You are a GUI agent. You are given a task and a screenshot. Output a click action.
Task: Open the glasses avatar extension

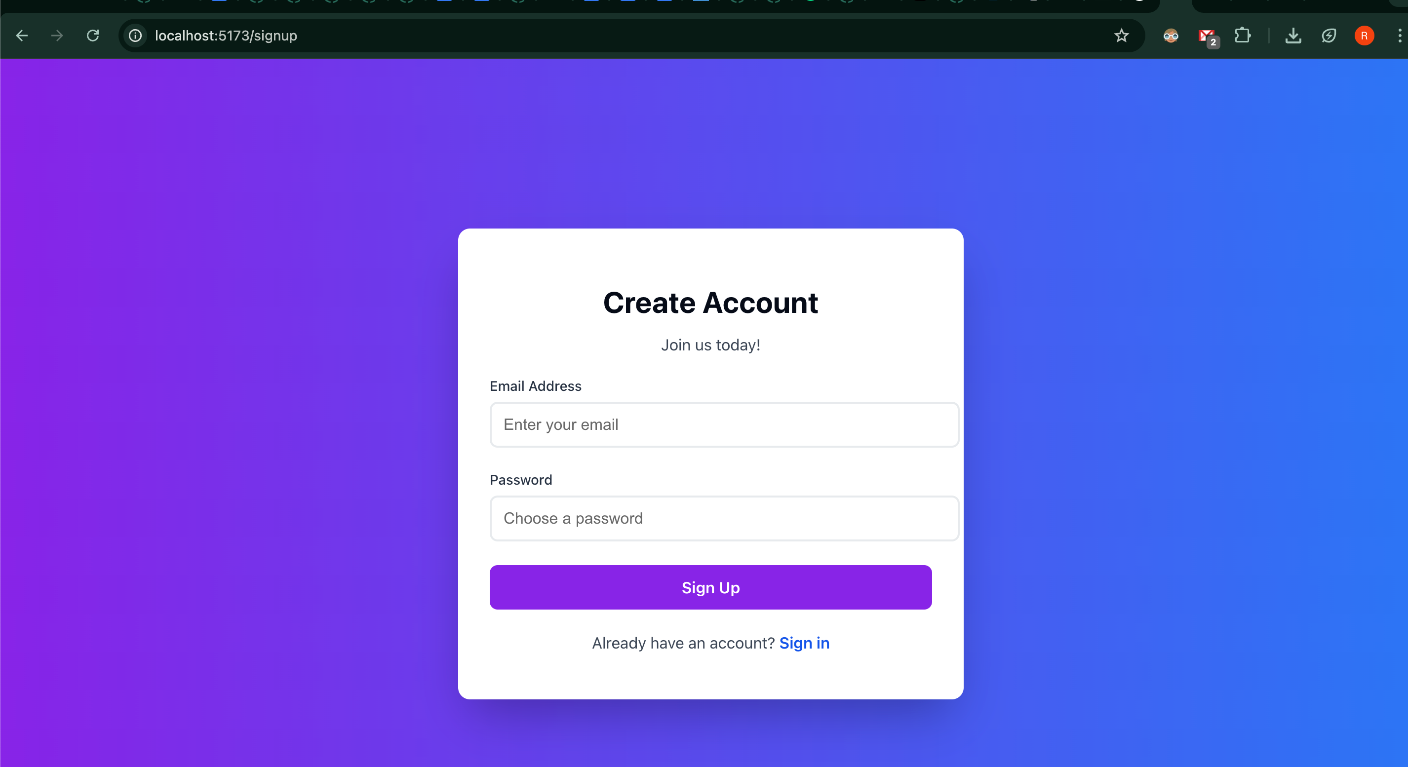(1170, 36)
